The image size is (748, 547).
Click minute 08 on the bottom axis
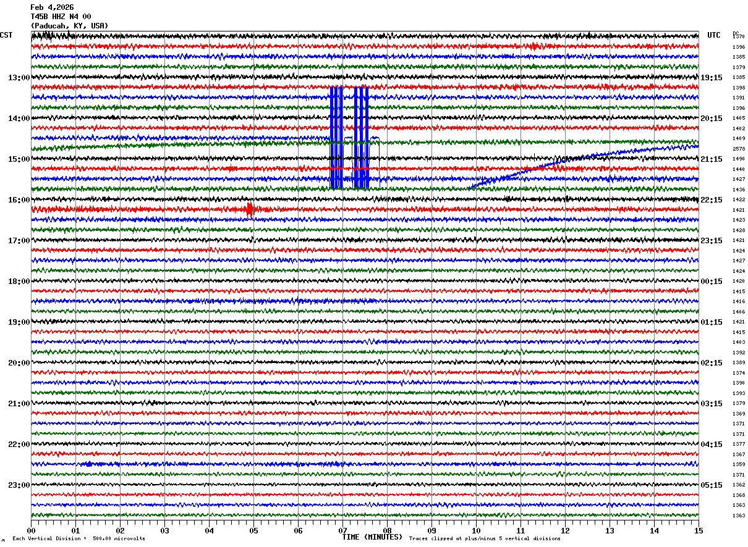(x=387, y=530)
